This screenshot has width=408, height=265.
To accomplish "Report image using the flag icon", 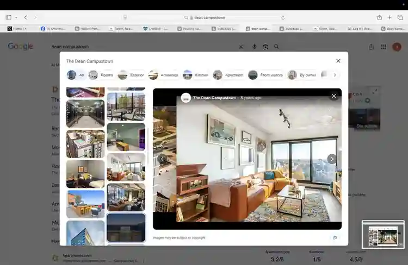I will 335,237.
